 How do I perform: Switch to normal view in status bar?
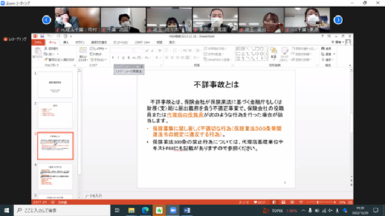[274, 202]
